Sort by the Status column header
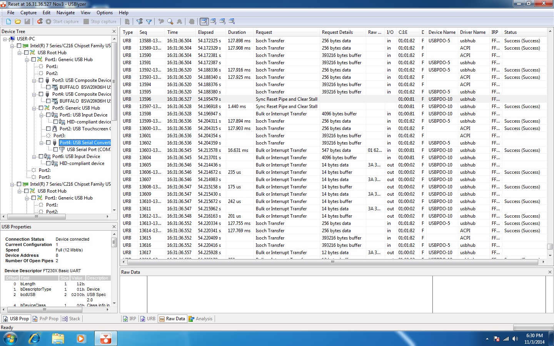The image size is (554, 346). pos(524,32)
